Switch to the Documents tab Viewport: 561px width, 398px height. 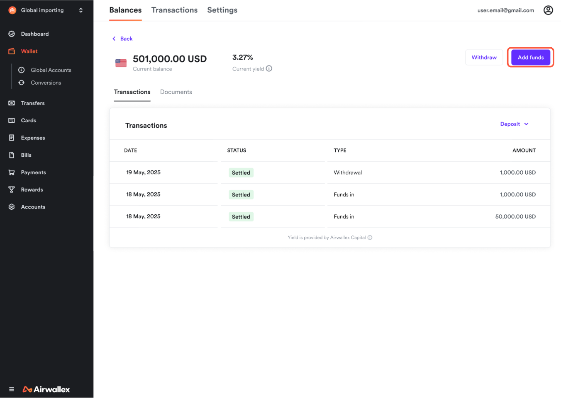pos(176,92)
